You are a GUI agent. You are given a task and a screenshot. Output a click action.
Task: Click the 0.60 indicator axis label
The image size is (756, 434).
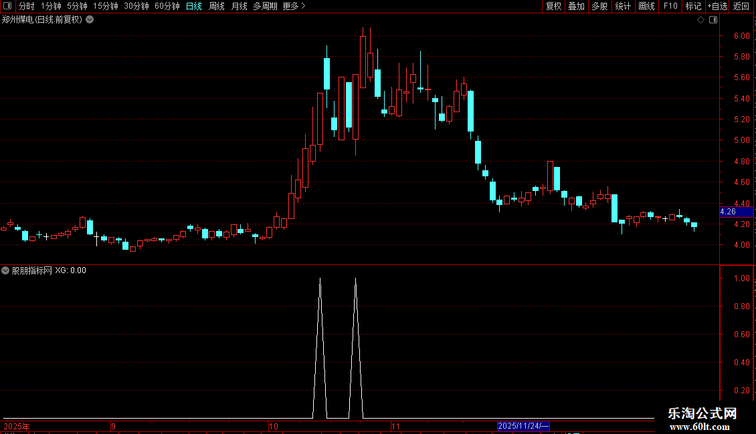pos(741,334)
